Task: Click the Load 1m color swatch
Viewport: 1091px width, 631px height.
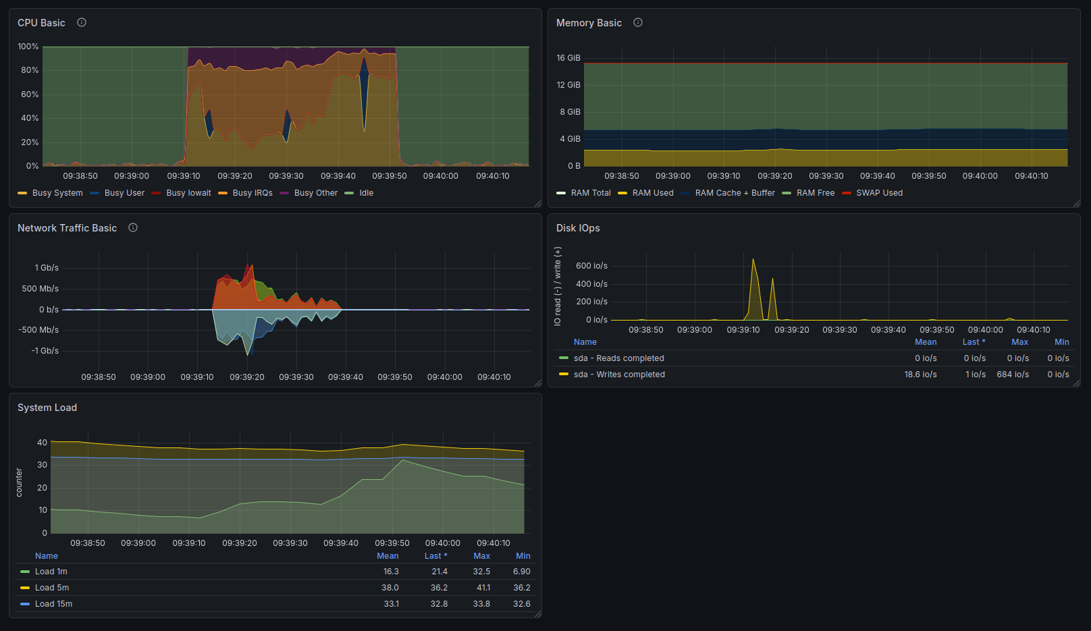Action: coord(25,572)
